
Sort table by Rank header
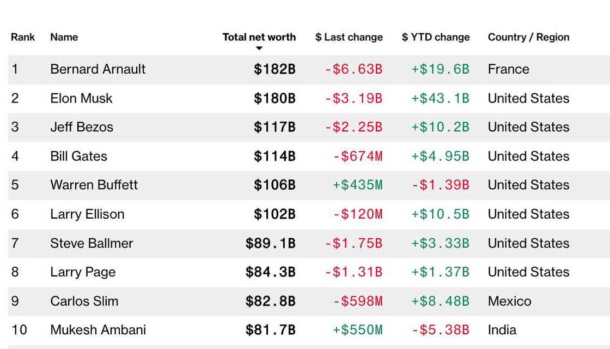23,37
